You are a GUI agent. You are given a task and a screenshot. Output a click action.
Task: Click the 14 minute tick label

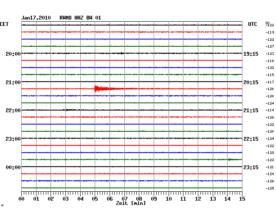pos(227,199)
